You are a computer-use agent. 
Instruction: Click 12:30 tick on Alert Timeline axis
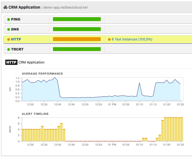[x=30, y=145]
